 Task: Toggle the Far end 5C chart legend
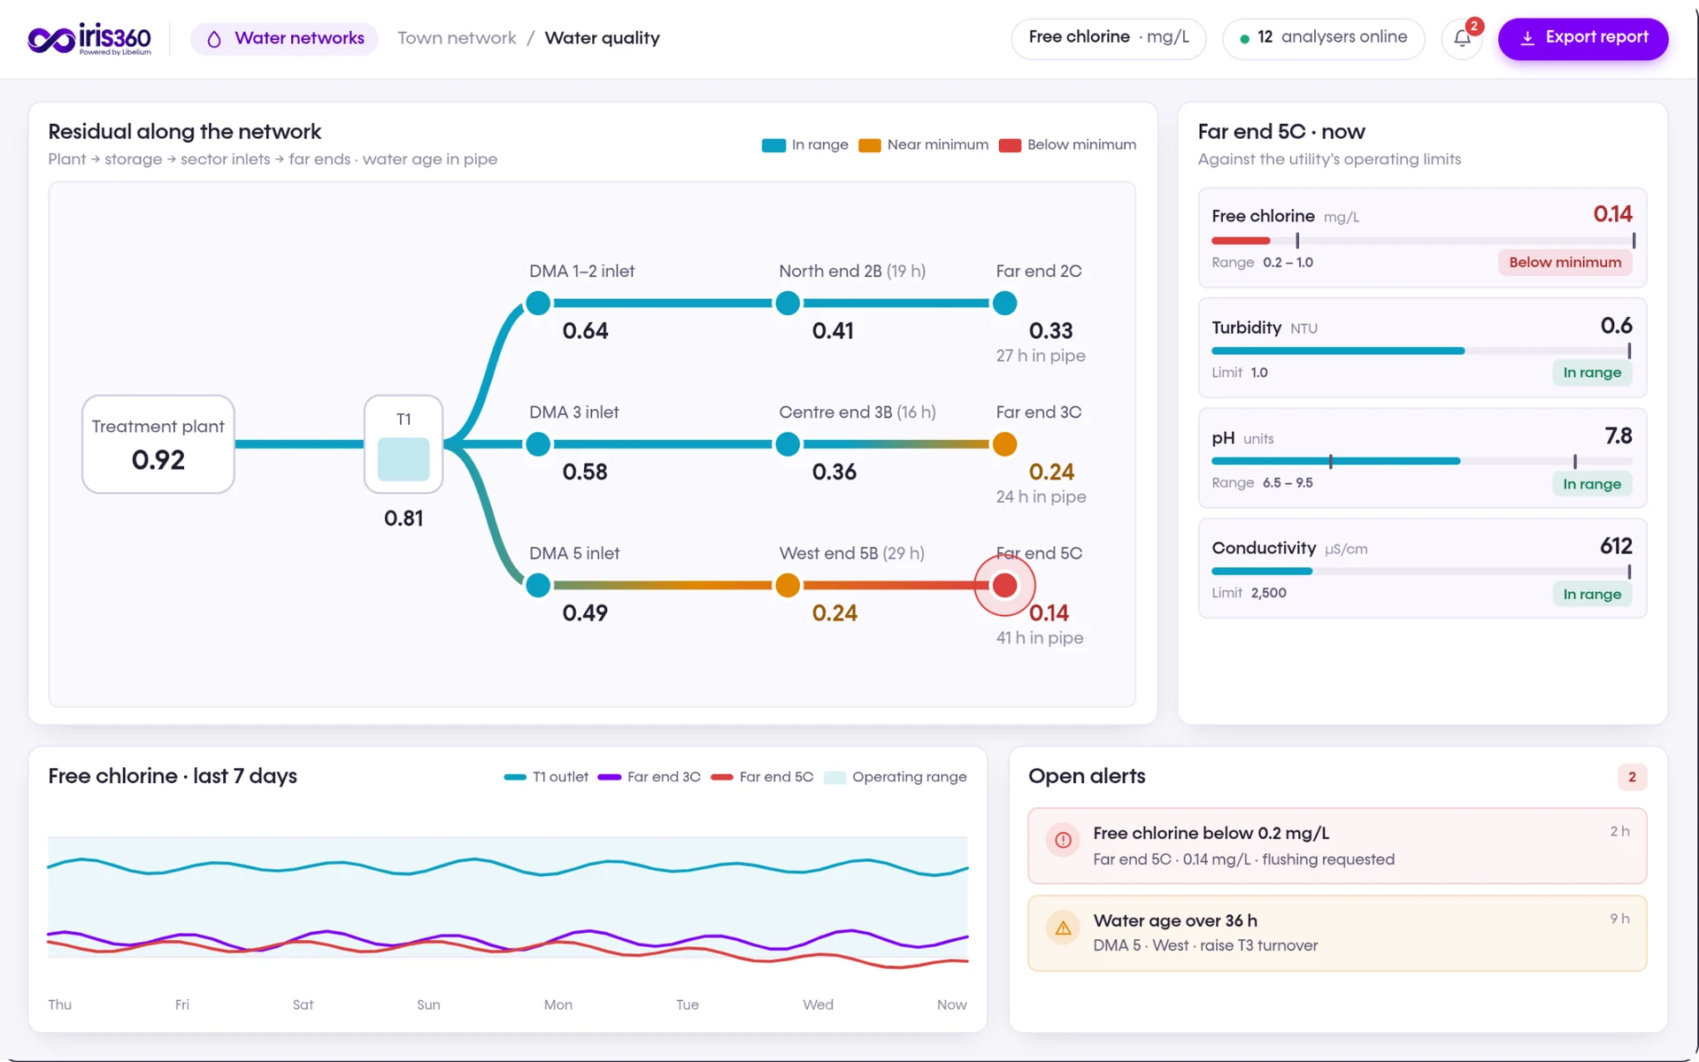pos(762,777)
